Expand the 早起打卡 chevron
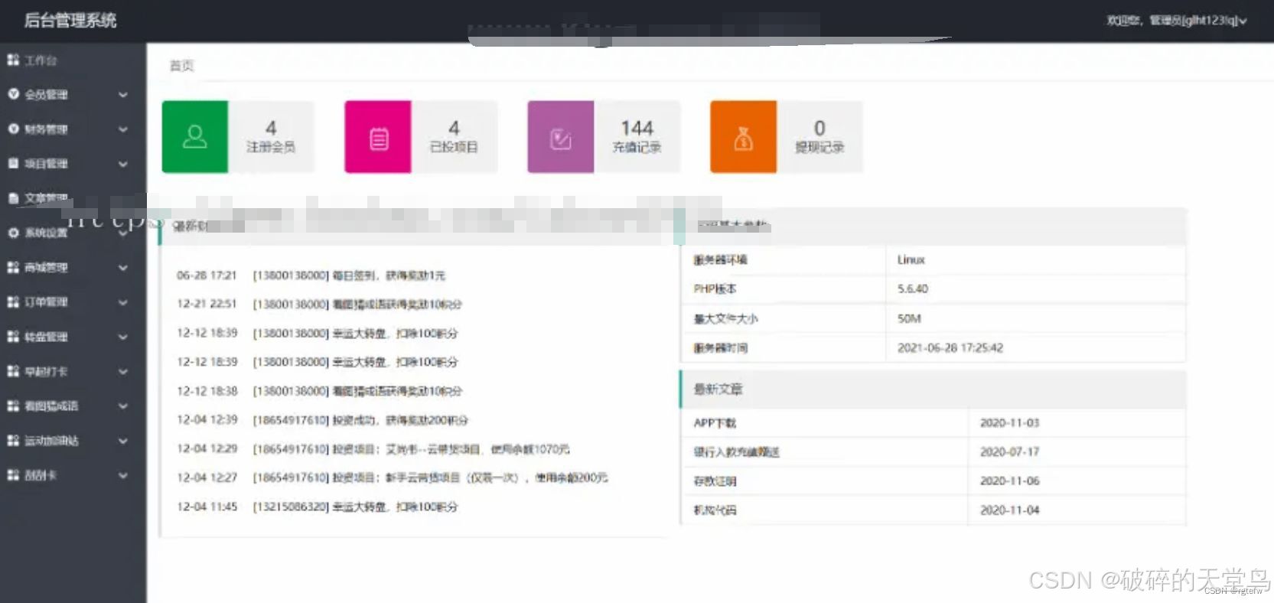 [122, 371]
